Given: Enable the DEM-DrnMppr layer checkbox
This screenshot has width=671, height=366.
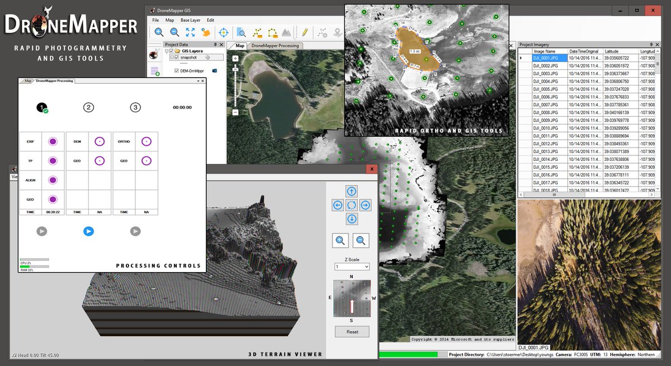Looking at the screenshot, I should pos(176,70).
